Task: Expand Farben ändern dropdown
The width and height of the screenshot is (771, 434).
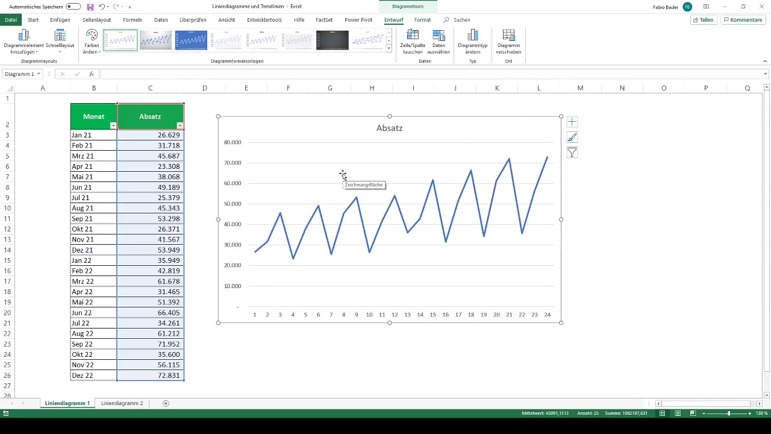Action: click(92, 42)
